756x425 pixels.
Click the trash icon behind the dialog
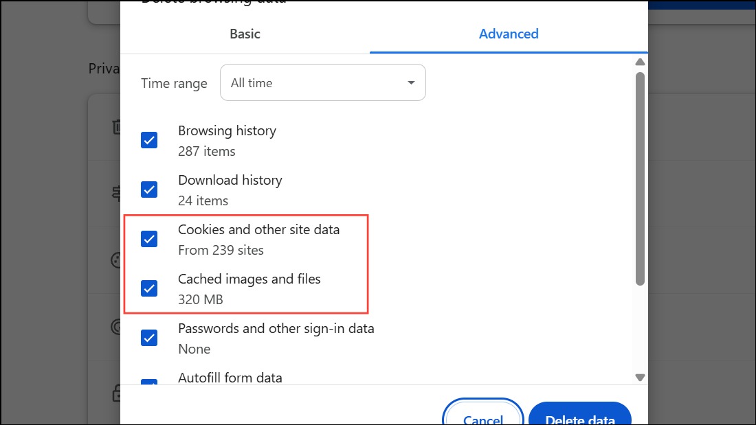(x=117, y=127)
